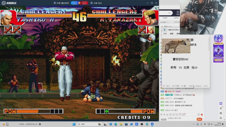Click the clock icon with red dot on sidebar

coord(221,108)
